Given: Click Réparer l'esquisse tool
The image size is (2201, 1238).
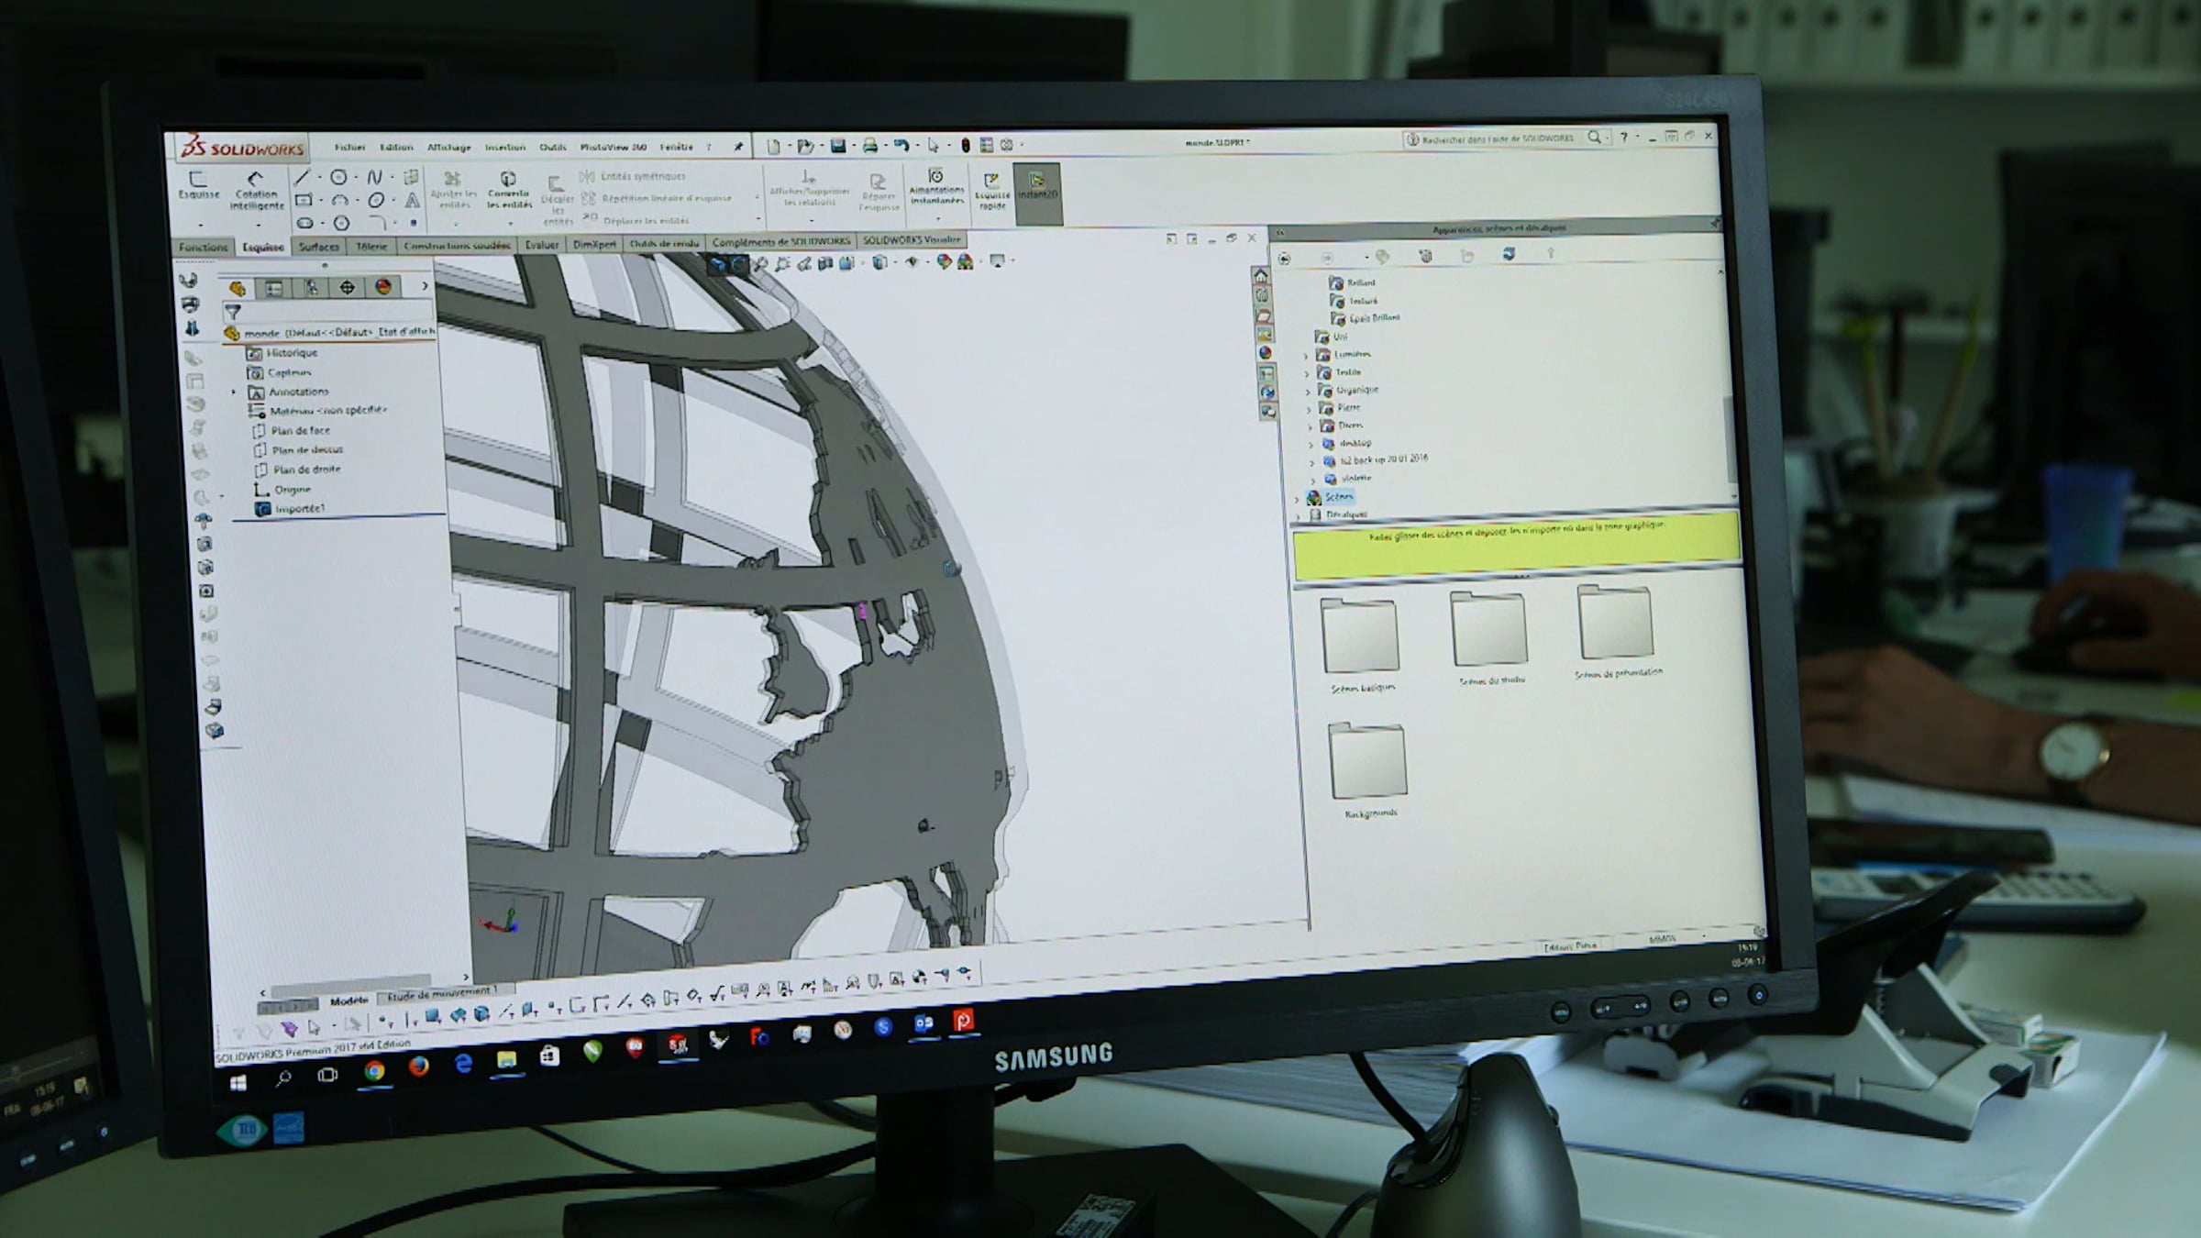Looking at the screenshot, I should [878, 193].
